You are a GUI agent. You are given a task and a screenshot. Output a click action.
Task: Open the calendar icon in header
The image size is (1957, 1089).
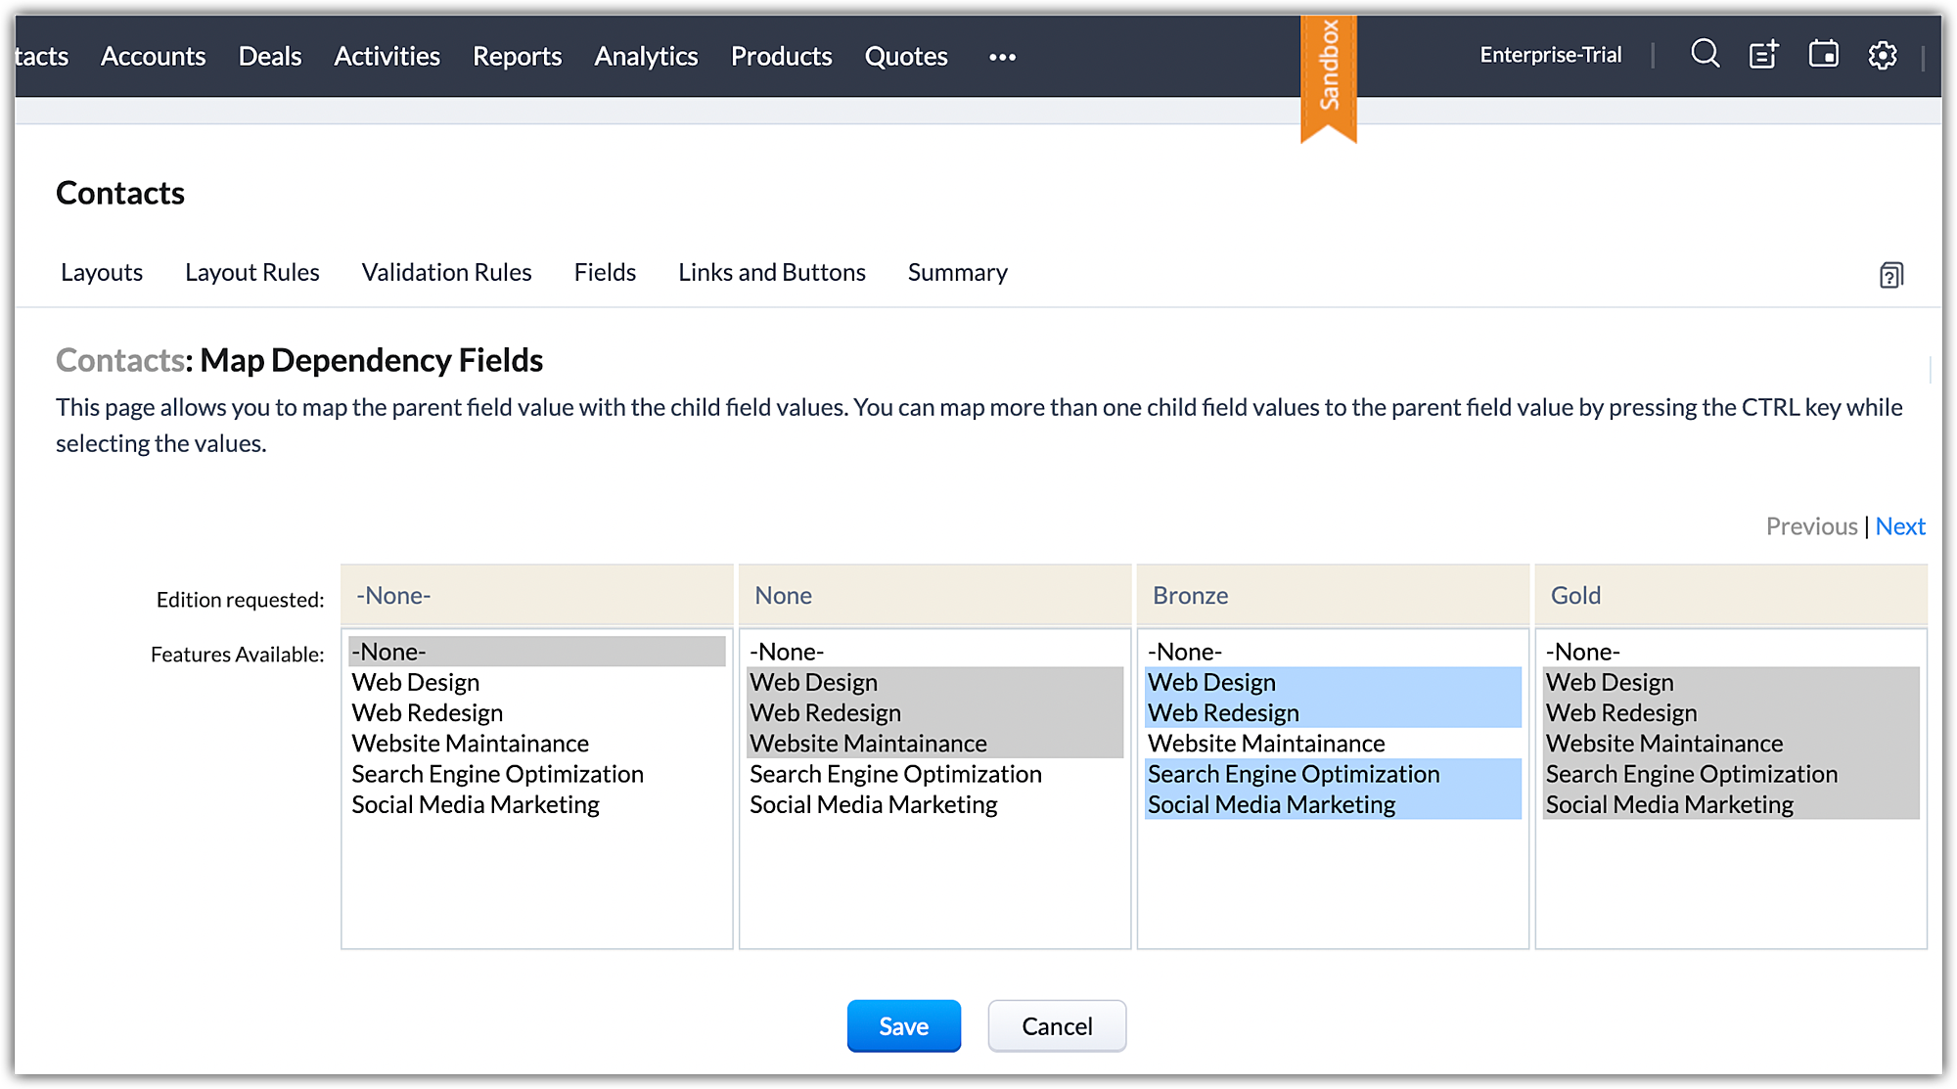(1823, 54)
